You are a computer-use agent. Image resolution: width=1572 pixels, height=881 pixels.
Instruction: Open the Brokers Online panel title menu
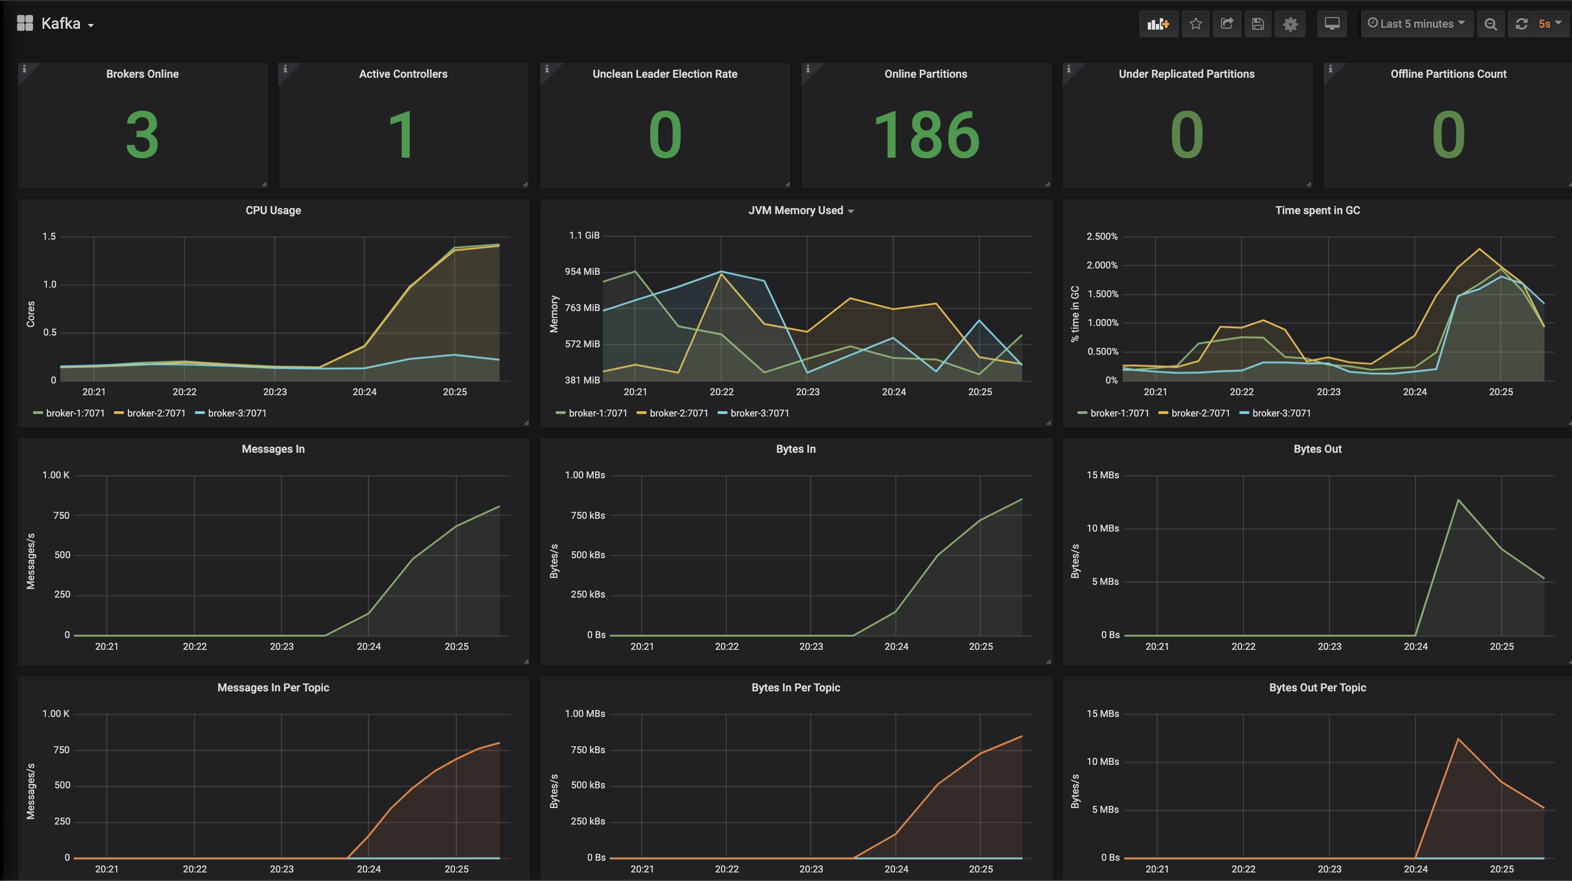pos(142,74)
